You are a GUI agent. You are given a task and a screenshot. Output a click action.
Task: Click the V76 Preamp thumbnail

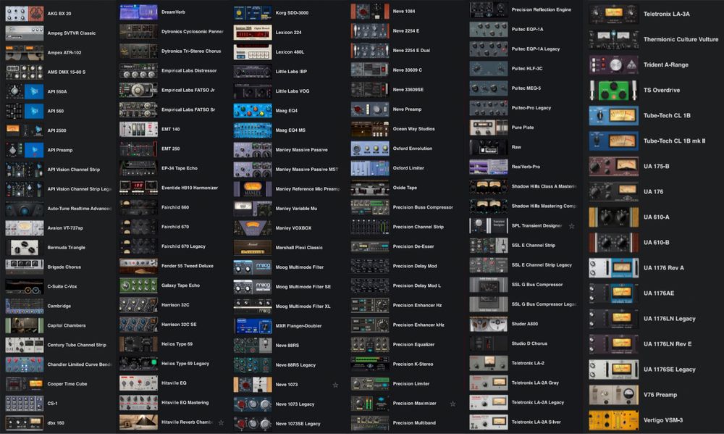coord(614,395)
